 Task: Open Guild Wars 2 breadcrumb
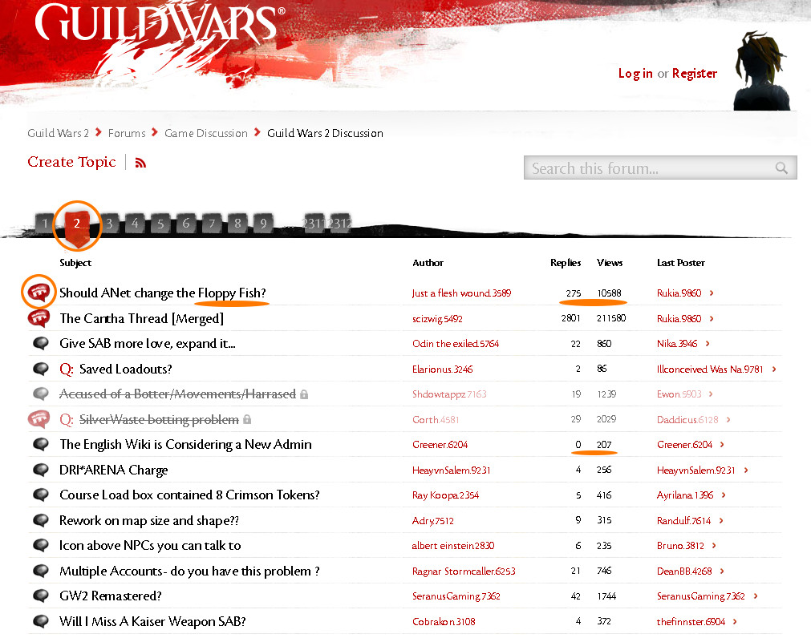[x=58, y=133]
